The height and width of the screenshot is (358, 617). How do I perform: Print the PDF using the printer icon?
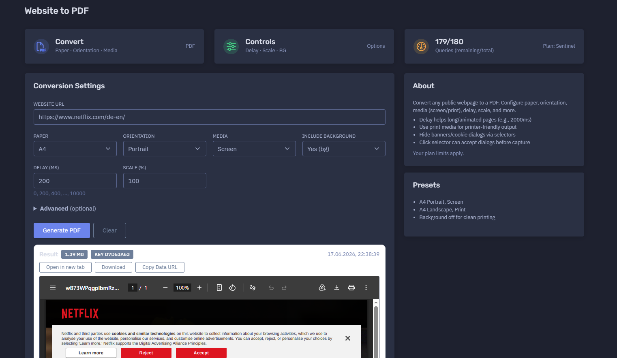pyautogui.click(x=351, y=288)
